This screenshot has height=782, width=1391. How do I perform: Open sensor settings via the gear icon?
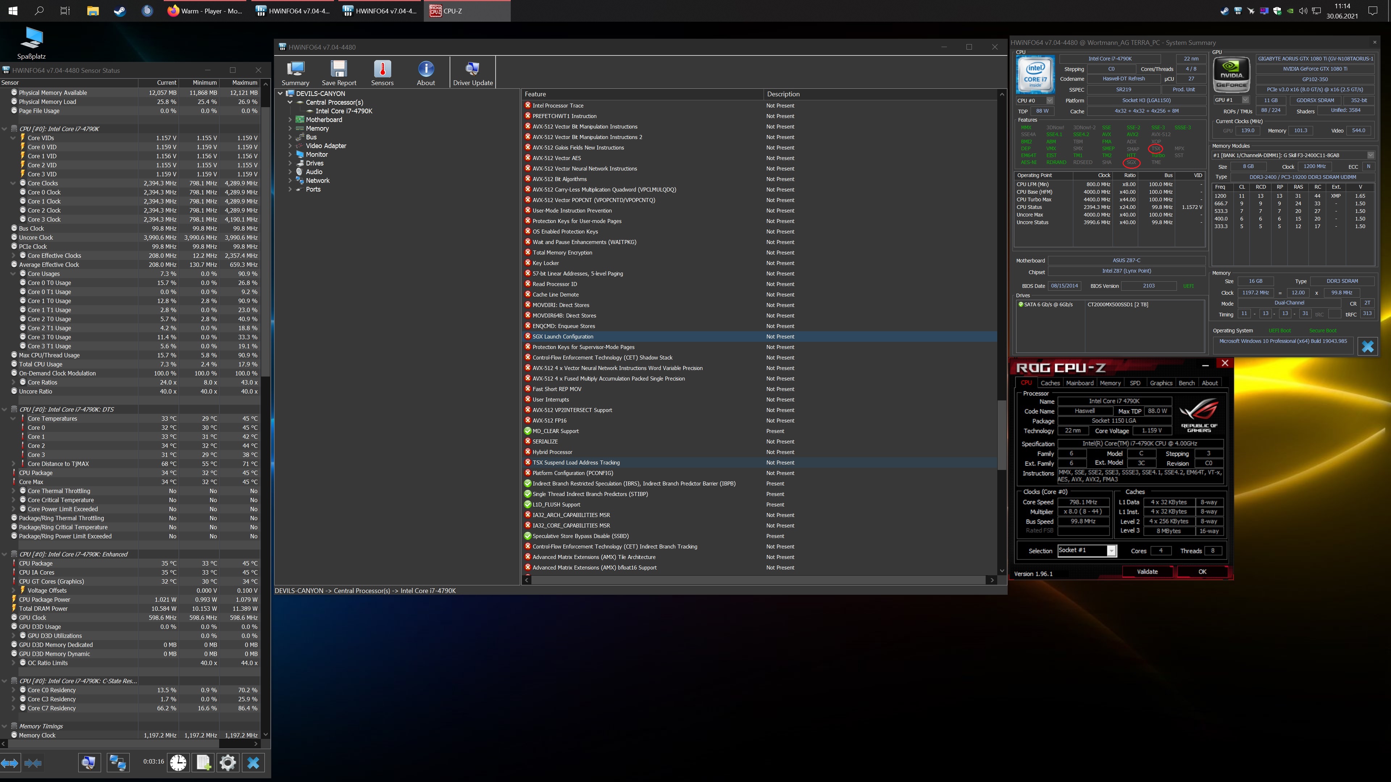227,762
